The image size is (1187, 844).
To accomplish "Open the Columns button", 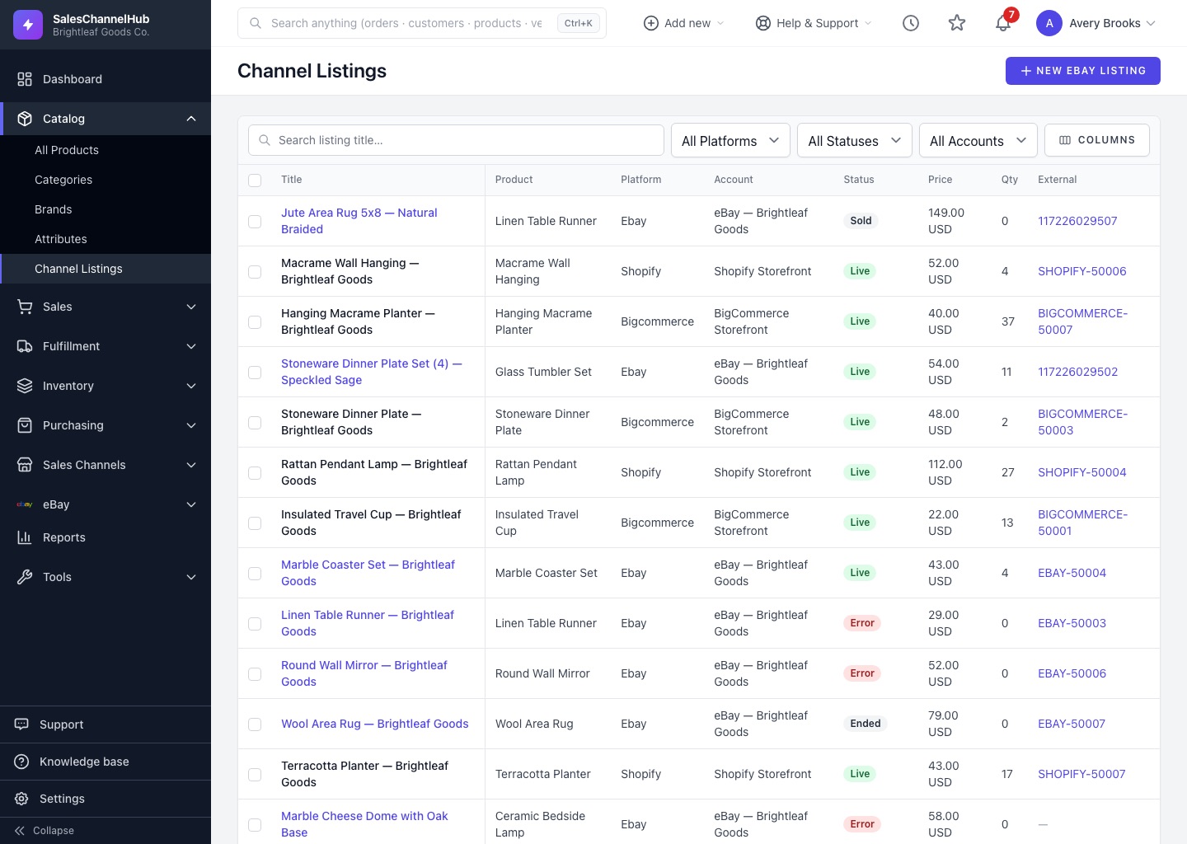I will click(x=1097, y=140).
